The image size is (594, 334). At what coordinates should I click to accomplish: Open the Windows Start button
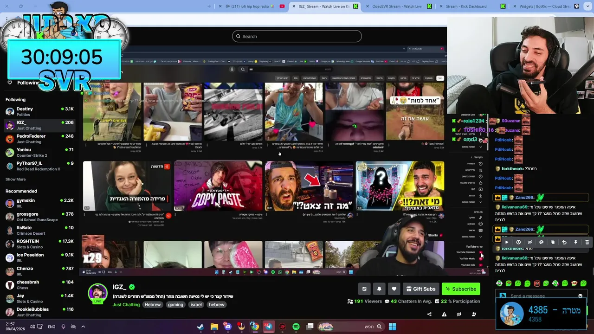392,327
